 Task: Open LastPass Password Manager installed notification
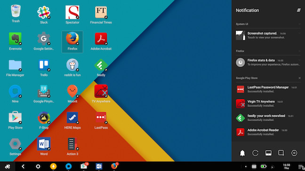tap(268, 89)
